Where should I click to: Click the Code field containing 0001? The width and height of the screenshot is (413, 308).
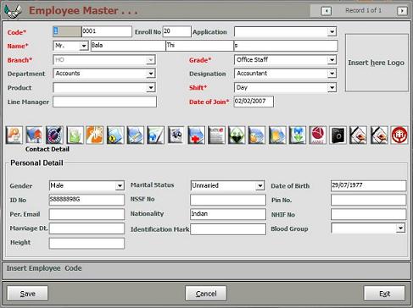click(107, 31)
